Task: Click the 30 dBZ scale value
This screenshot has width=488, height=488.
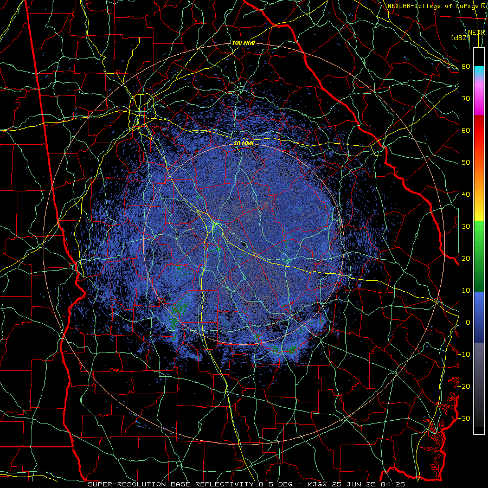Action: point(466,226)
